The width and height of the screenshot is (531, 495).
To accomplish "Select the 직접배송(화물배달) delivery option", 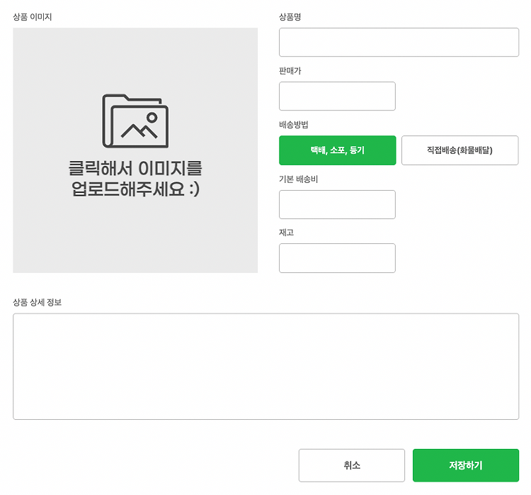I will point(459,150).
